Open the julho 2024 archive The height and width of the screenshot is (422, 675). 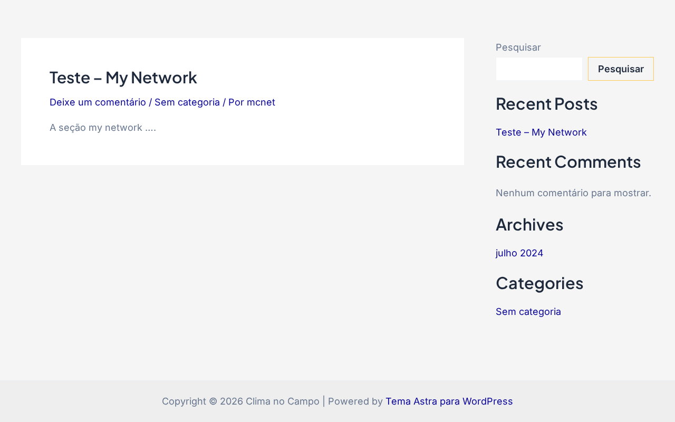[519, 253]
